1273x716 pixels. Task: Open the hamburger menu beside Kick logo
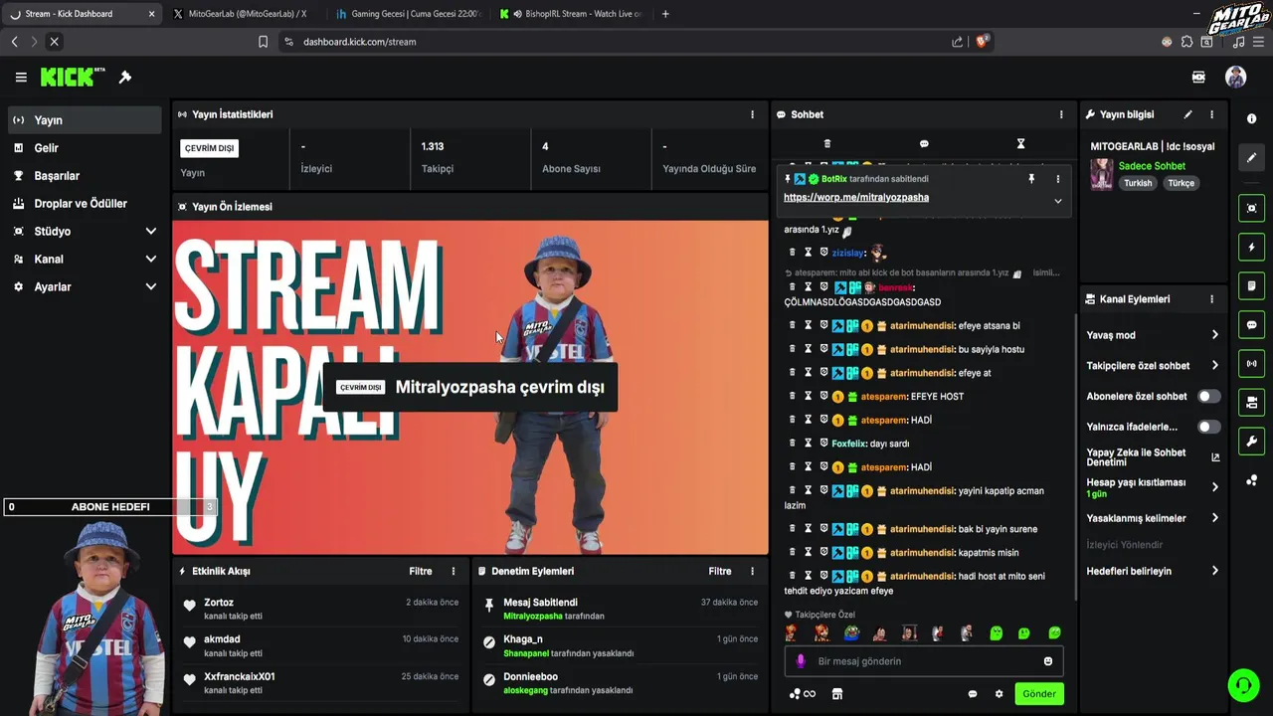(21, 78)
